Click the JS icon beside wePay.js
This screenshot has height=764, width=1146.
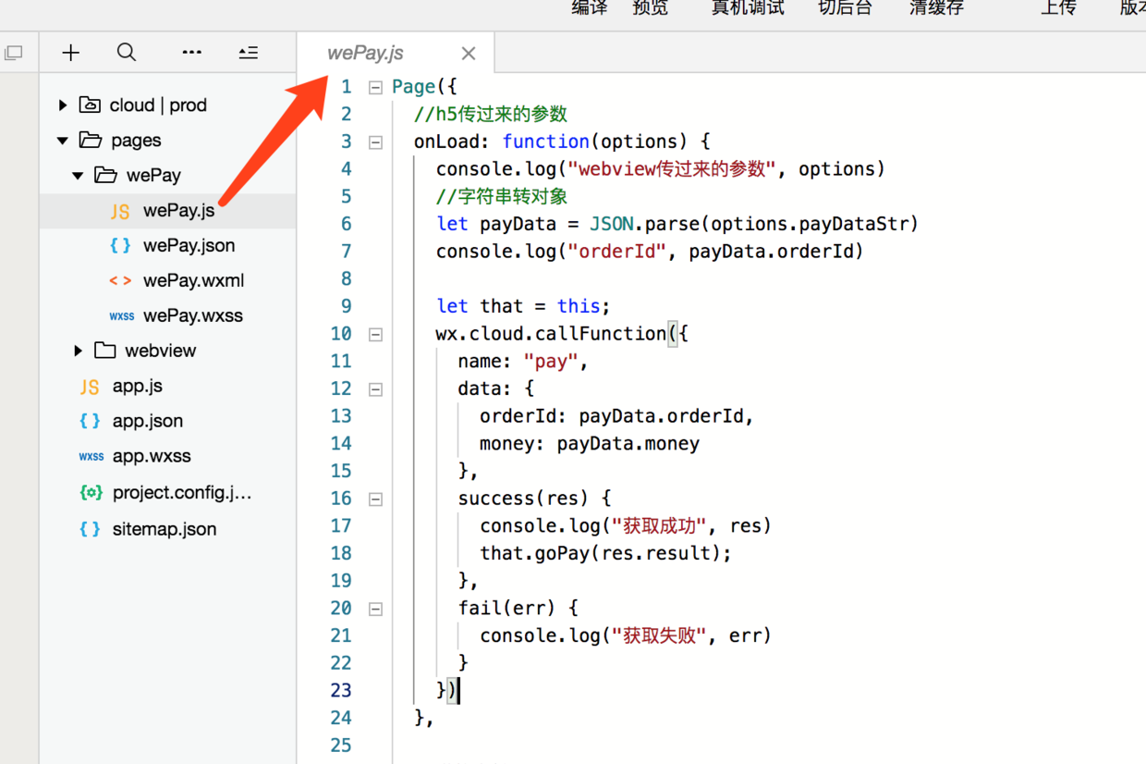point(120,212)
